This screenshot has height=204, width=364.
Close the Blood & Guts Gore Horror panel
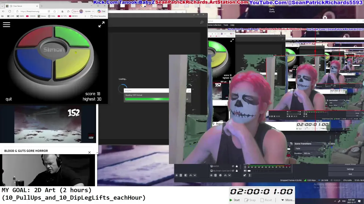(x=89, y=152)
